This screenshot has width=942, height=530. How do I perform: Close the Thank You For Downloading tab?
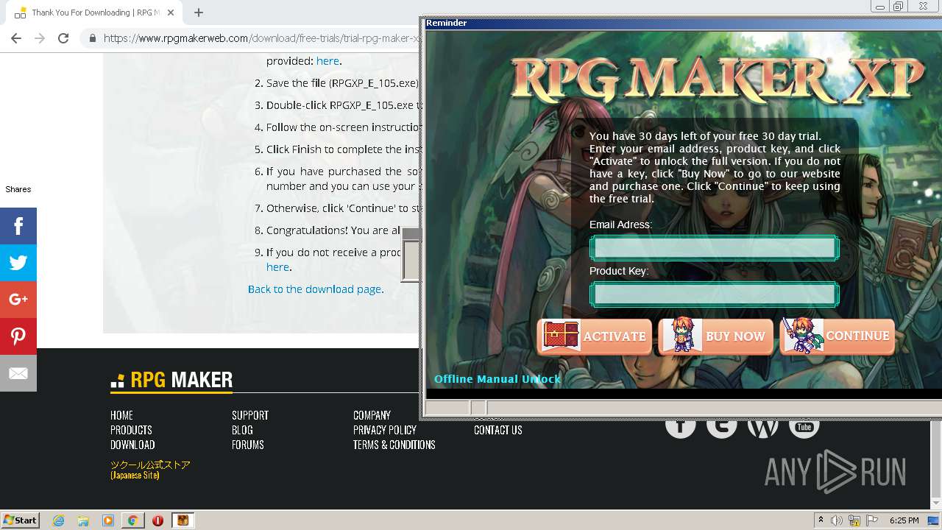pyautogui.click(x=171, y=13)
